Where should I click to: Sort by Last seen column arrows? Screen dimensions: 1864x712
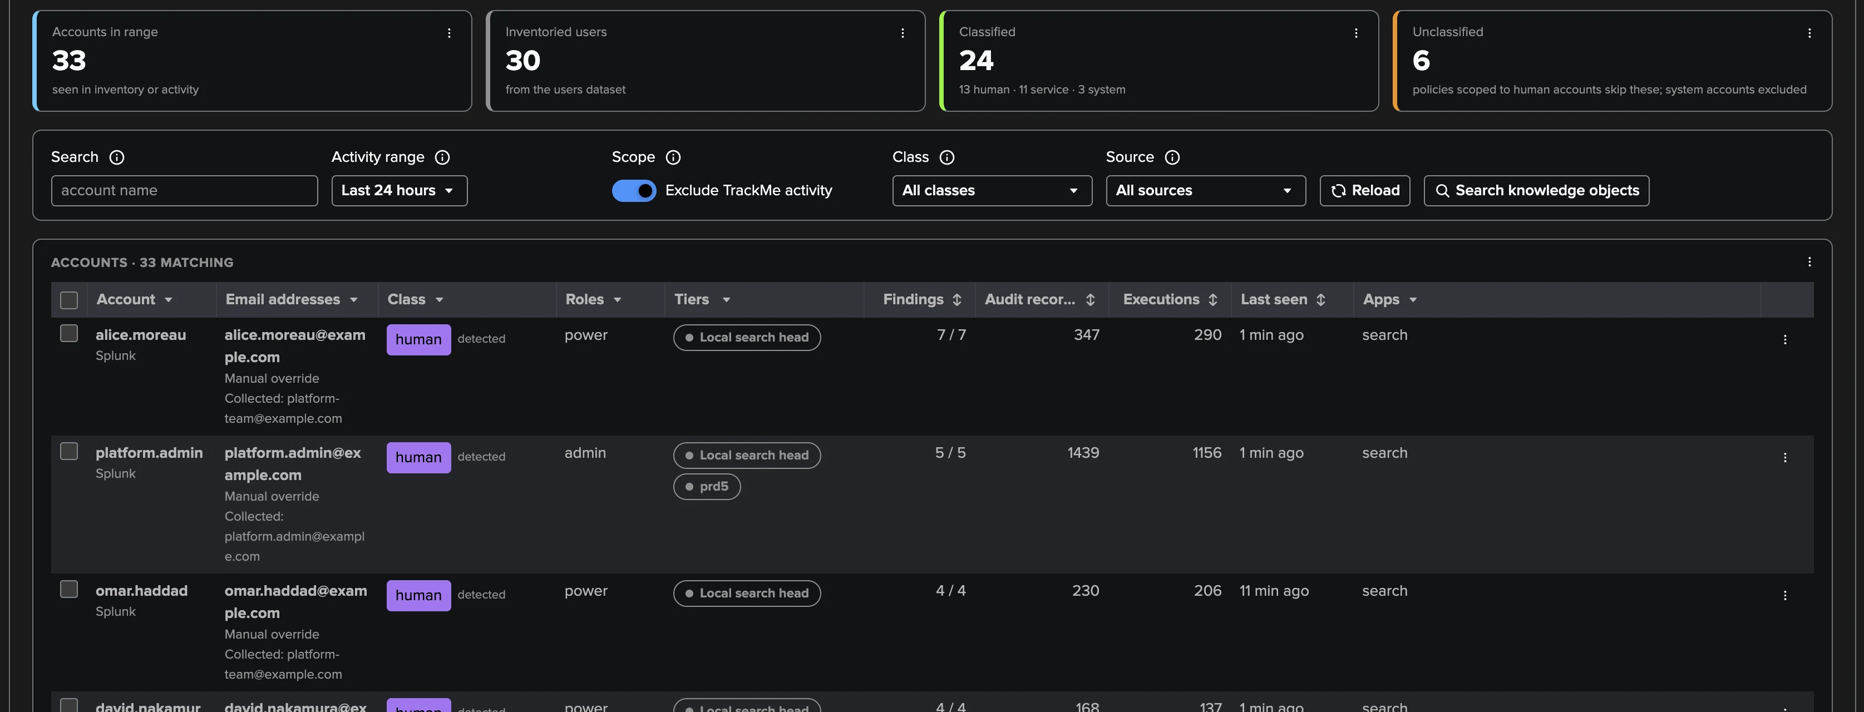1320,300
